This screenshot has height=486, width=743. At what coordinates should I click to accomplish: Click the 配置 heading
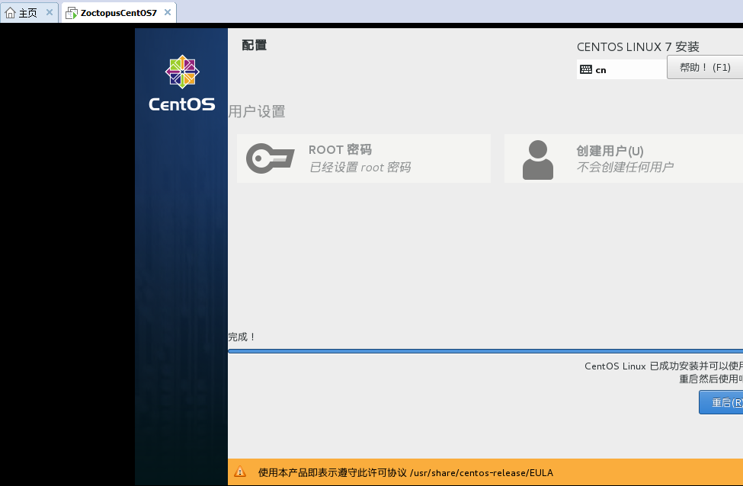click(x=255, y=45)
